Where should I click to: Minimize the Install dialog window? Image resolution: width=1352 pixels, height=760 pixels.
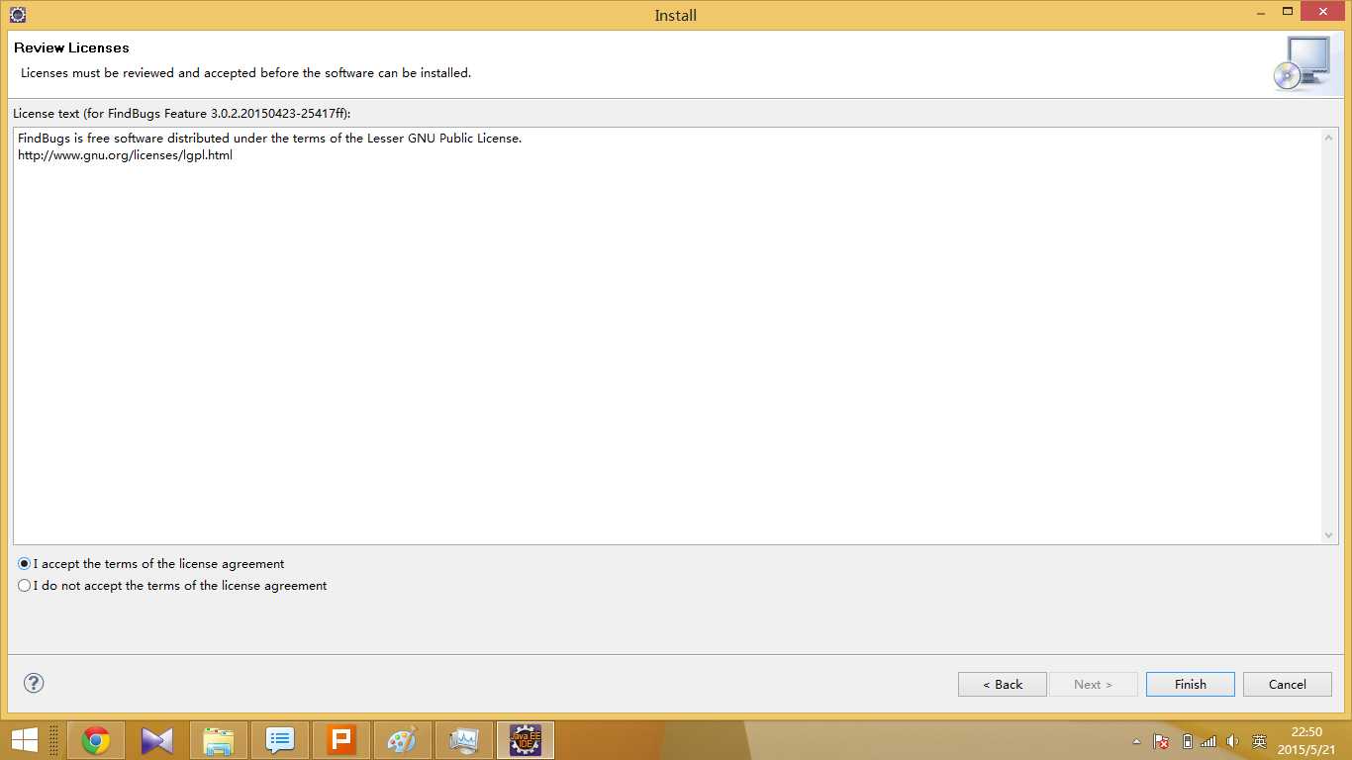[x=1260, y=11]
